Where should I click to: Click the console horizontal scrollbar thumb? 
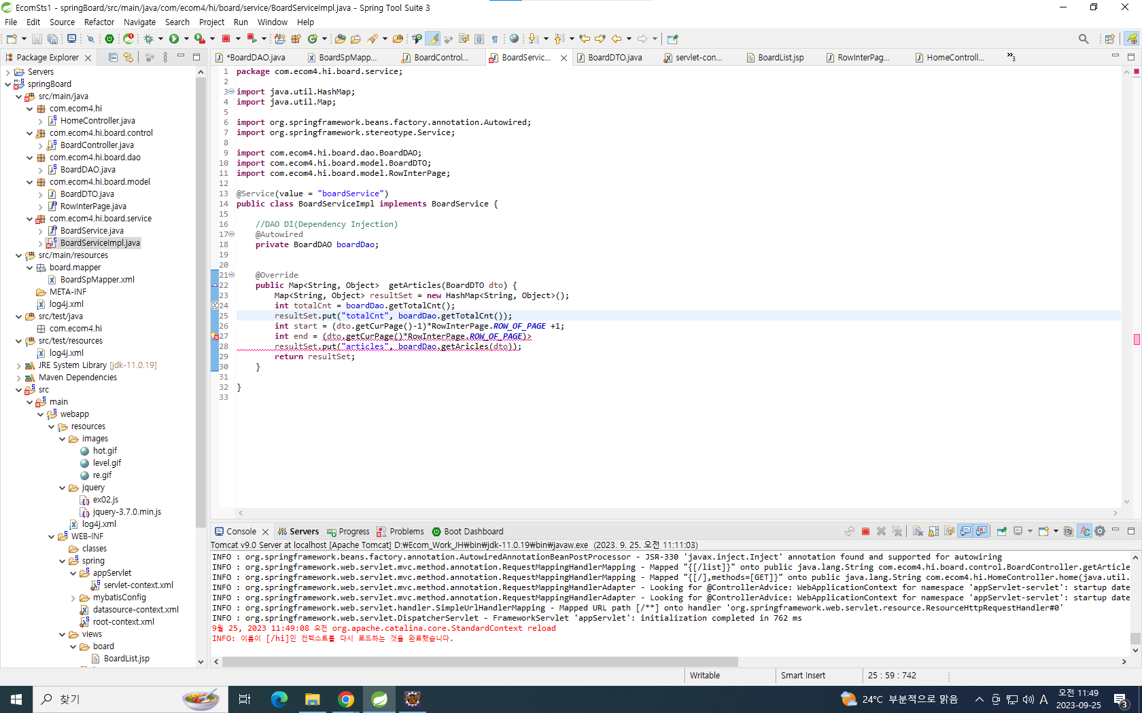click(x=480, y=661)
